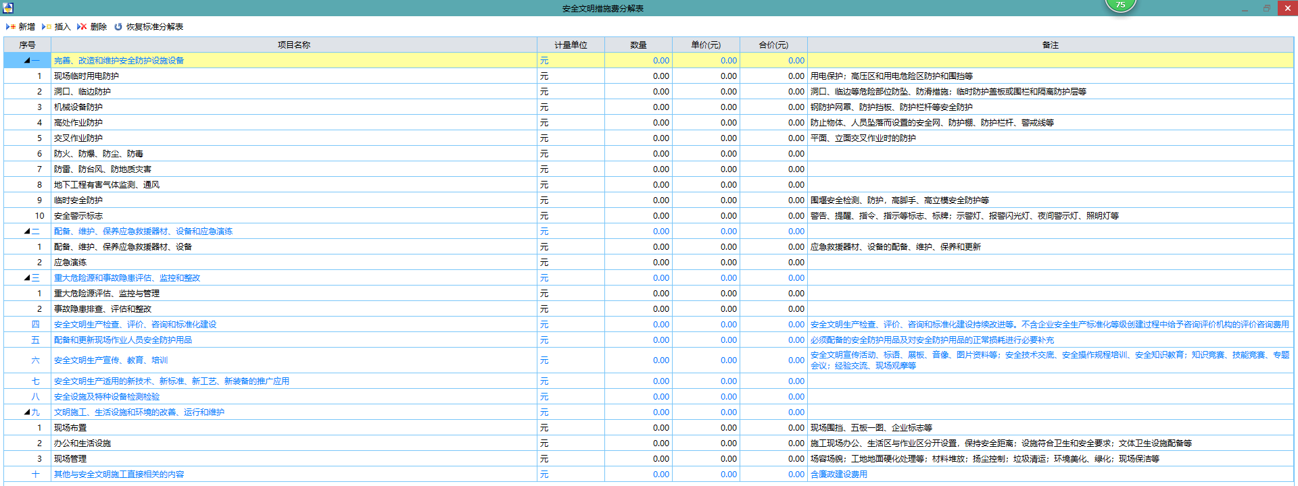Viewport: 1298px width, 486px height.
Task: Click the 数量 cell of 应急演练
Action: click(x=638, y=262)
